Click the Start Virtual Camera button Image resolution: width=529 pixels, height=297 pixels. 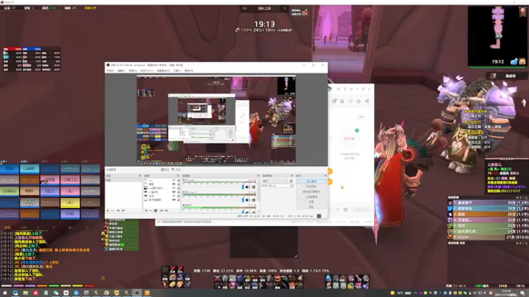[x=311, y=191]
